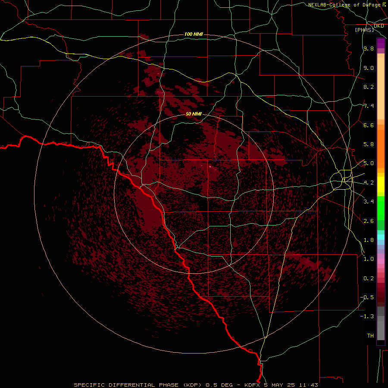Click the KDFX 5 MAY 25 11:43 timestamp
Screen dimensions: 388x388
281,385
